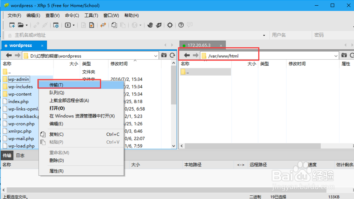354x199 pixels.
Task: Close the wordpress tab
Action: coord(42,46)
